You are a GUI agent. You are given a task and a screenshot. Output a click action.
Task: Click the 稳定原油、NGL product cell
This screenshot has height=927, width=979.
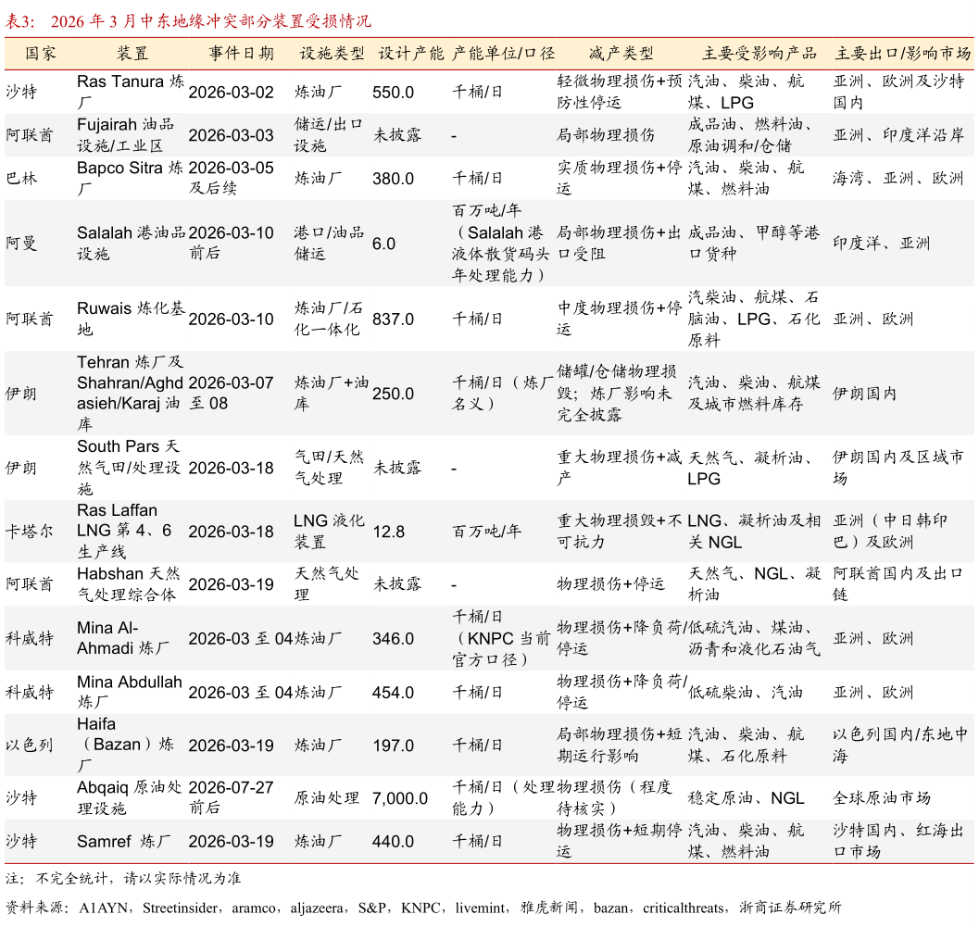click(x=746, y=798)
